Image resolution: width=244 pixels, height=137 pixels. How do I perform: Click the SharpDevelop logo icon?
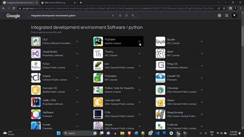click(160, 114)
